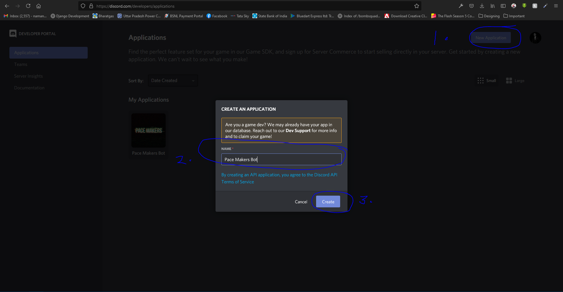
Task: Focus the application Name input field
Action: click(x=281, y=159)
